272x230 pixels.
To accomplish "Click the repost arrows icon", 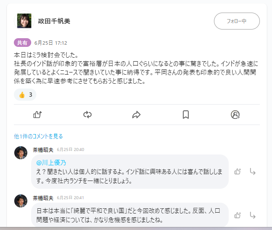I will tap(87, 115).
